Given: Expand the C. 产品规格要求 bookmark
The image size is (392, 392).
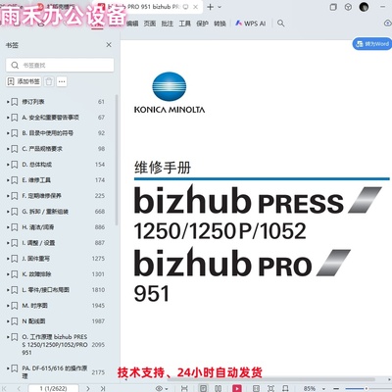Looking at the screenshot, I should (8, 149).
